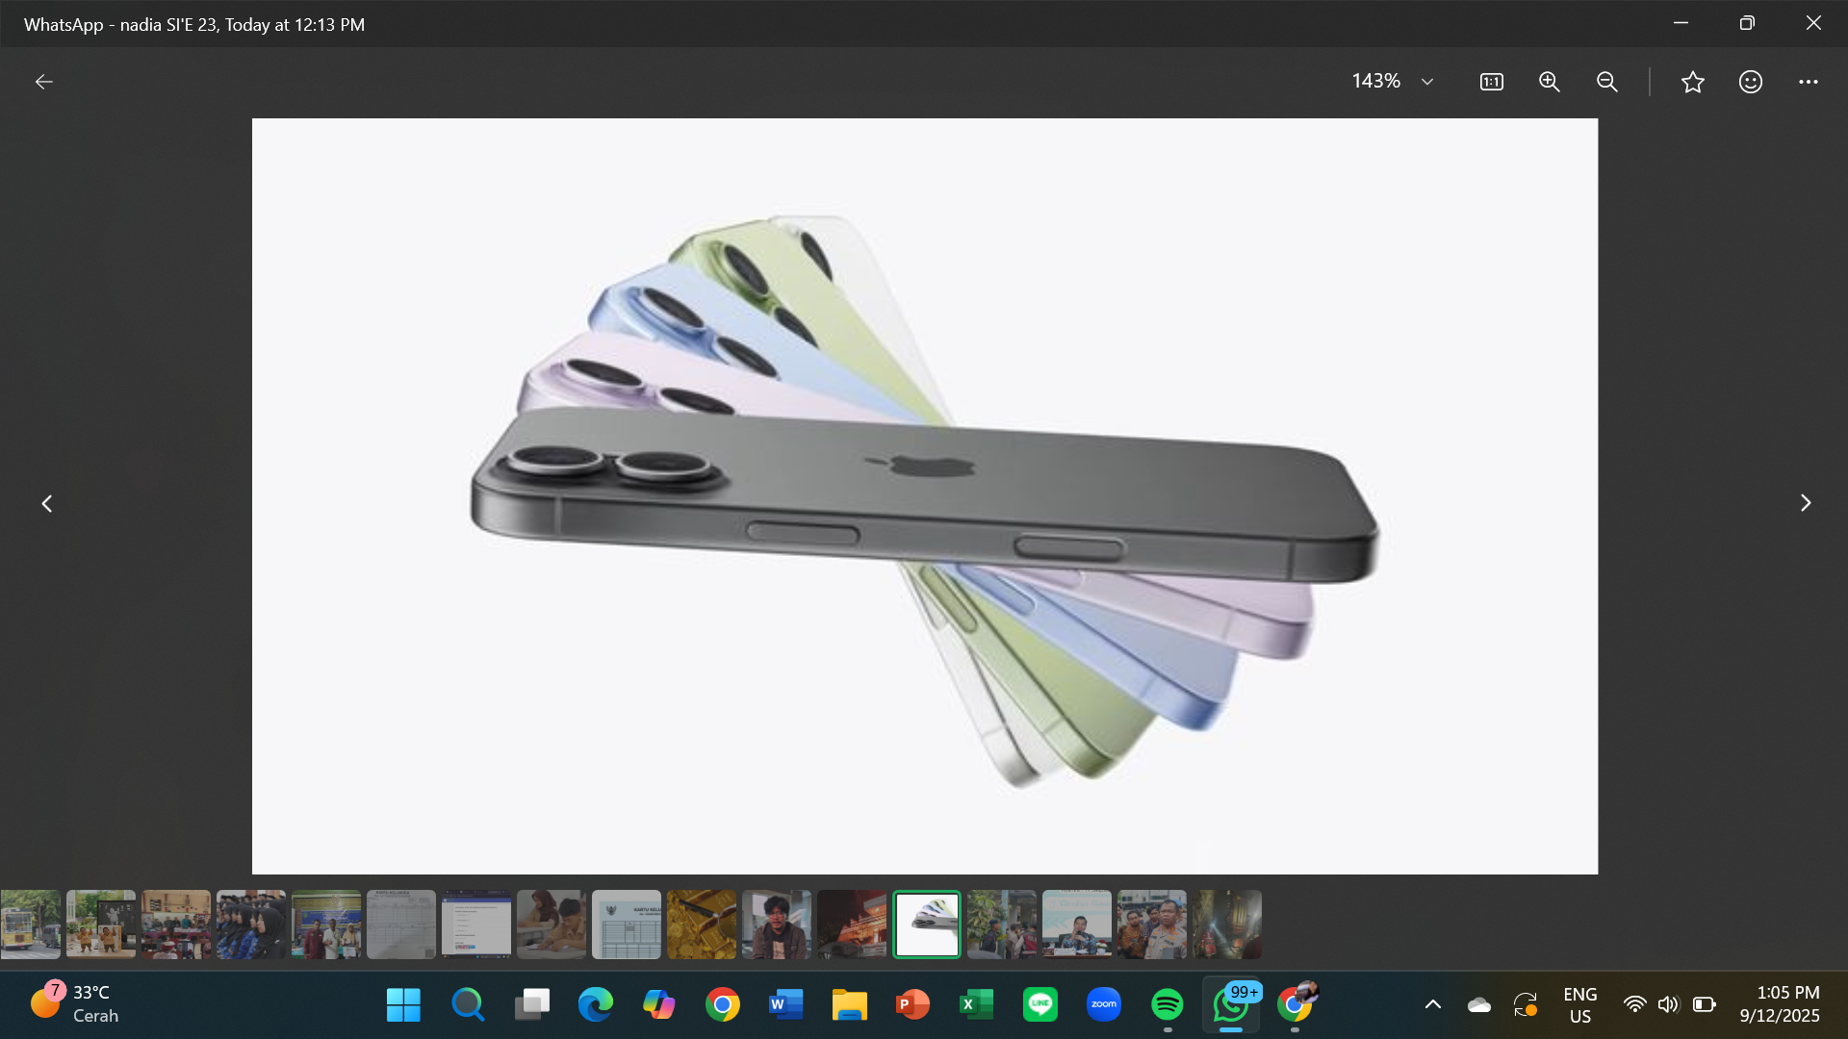
Task: Open the yellow bus street thumbnail
Action: coord(30,925)
